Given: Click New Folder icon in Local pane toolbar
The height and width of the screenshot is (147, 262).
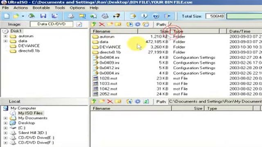Looking at the screenshot, I should pyautogui.click(x=102, y=101).
